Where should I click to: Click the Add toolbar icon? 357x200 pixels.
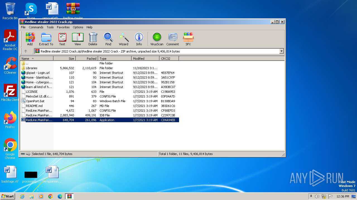point(30,39)
